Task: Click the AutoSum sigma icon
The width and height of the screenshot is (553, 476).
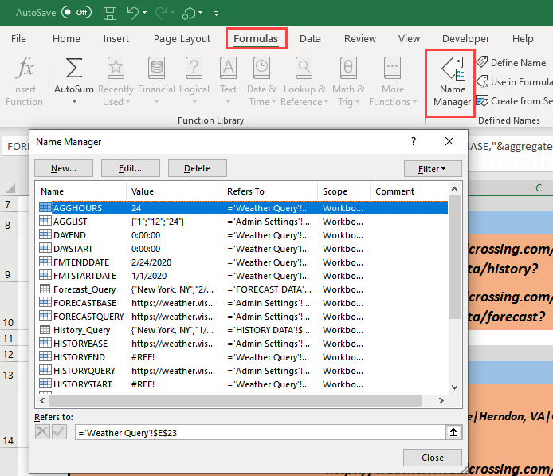Action: click(73, 69)
